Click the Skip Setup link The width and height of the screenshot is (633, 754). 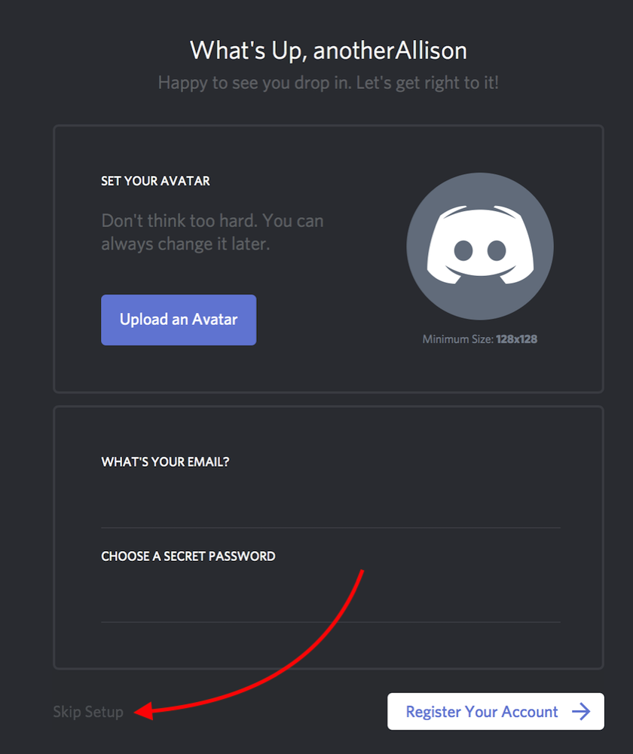(x=88, y=712)
